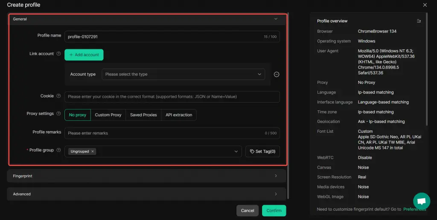The width and height of the screenshot is (437, 220).
Task: Remove the Ungrouped tag with its x
Action: (x=93, y=151)
